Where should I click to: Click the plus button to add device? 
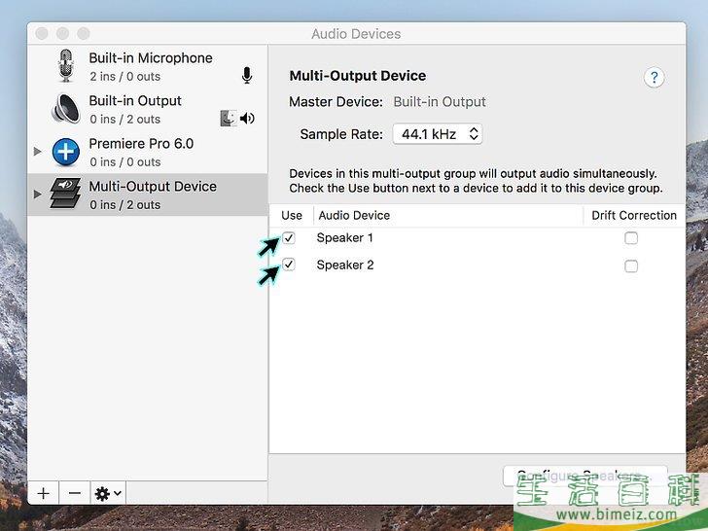43,493
